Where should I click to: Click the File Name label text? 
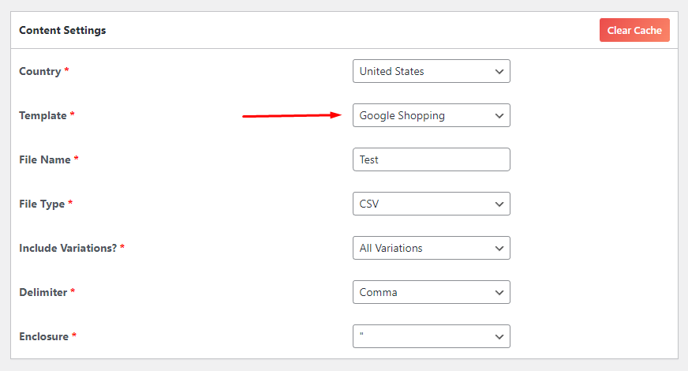click(44, 159)
